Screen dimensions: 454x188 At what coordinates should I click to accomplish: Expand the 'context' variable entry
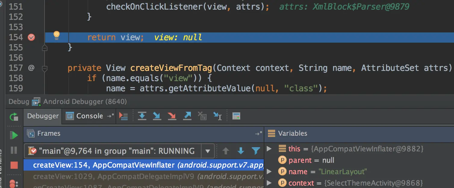click(269, 183)
